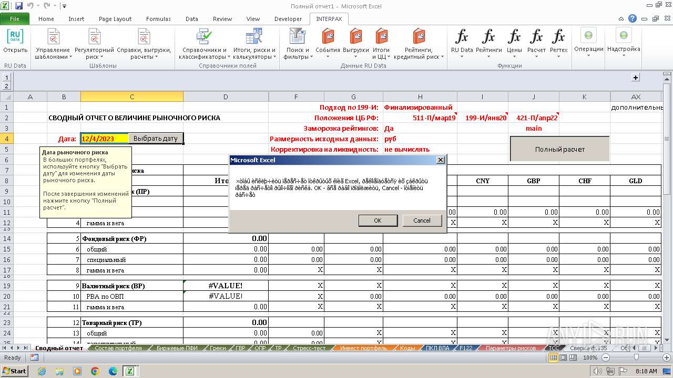Expand column group with plus button
Image resolution: width=673 pixels, height=378 pixels.
tap(636, 77)
